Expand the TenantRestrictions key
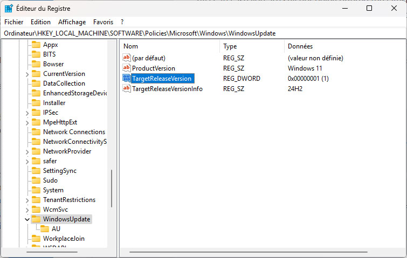This screenshot has width=407, height=258. pos(27,200)
